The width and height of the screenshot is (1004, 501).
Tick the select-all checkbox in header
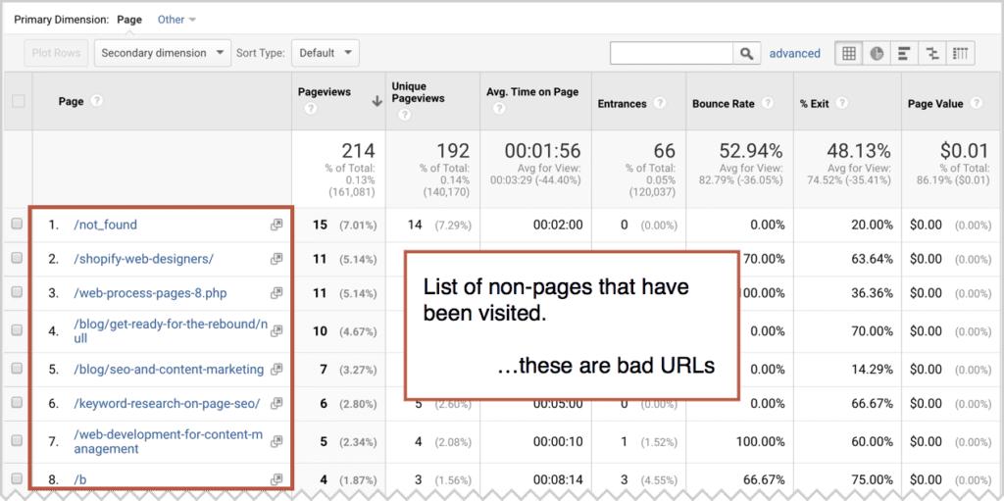(x=18, y=101)
